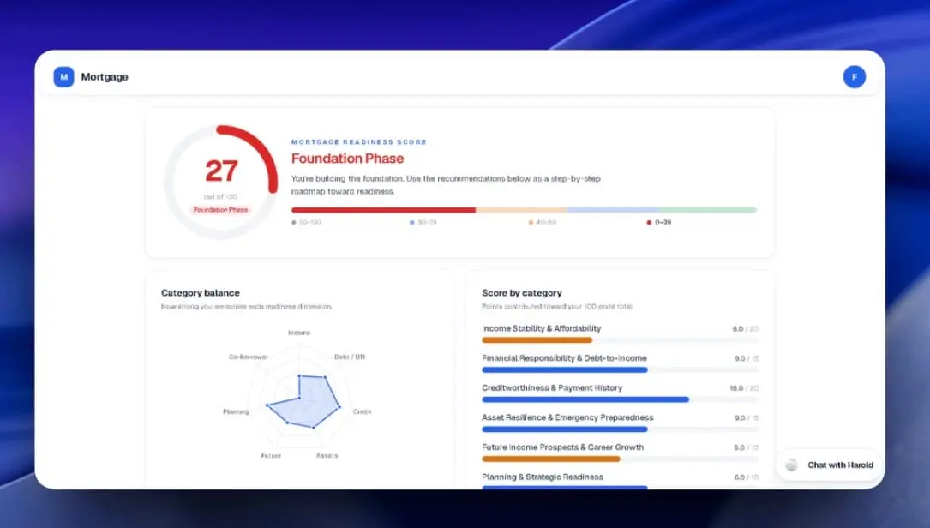Click Future Income Prospects & Career Growth label

[x=563, y=447]
